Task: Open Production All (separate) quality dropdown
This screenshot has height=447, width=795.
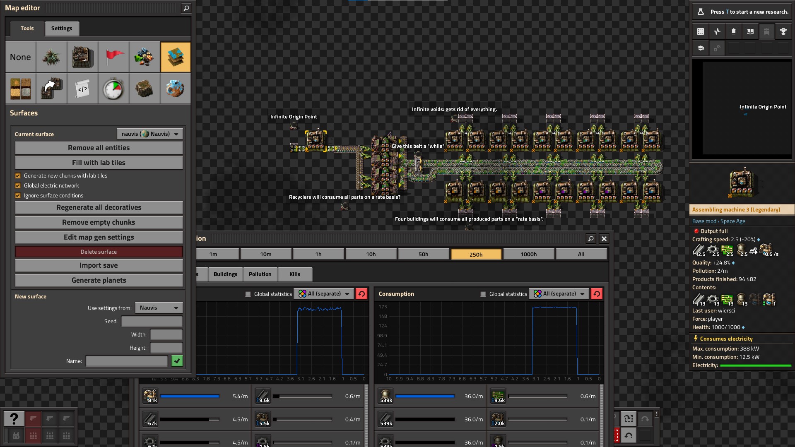Action: point(324,294)
